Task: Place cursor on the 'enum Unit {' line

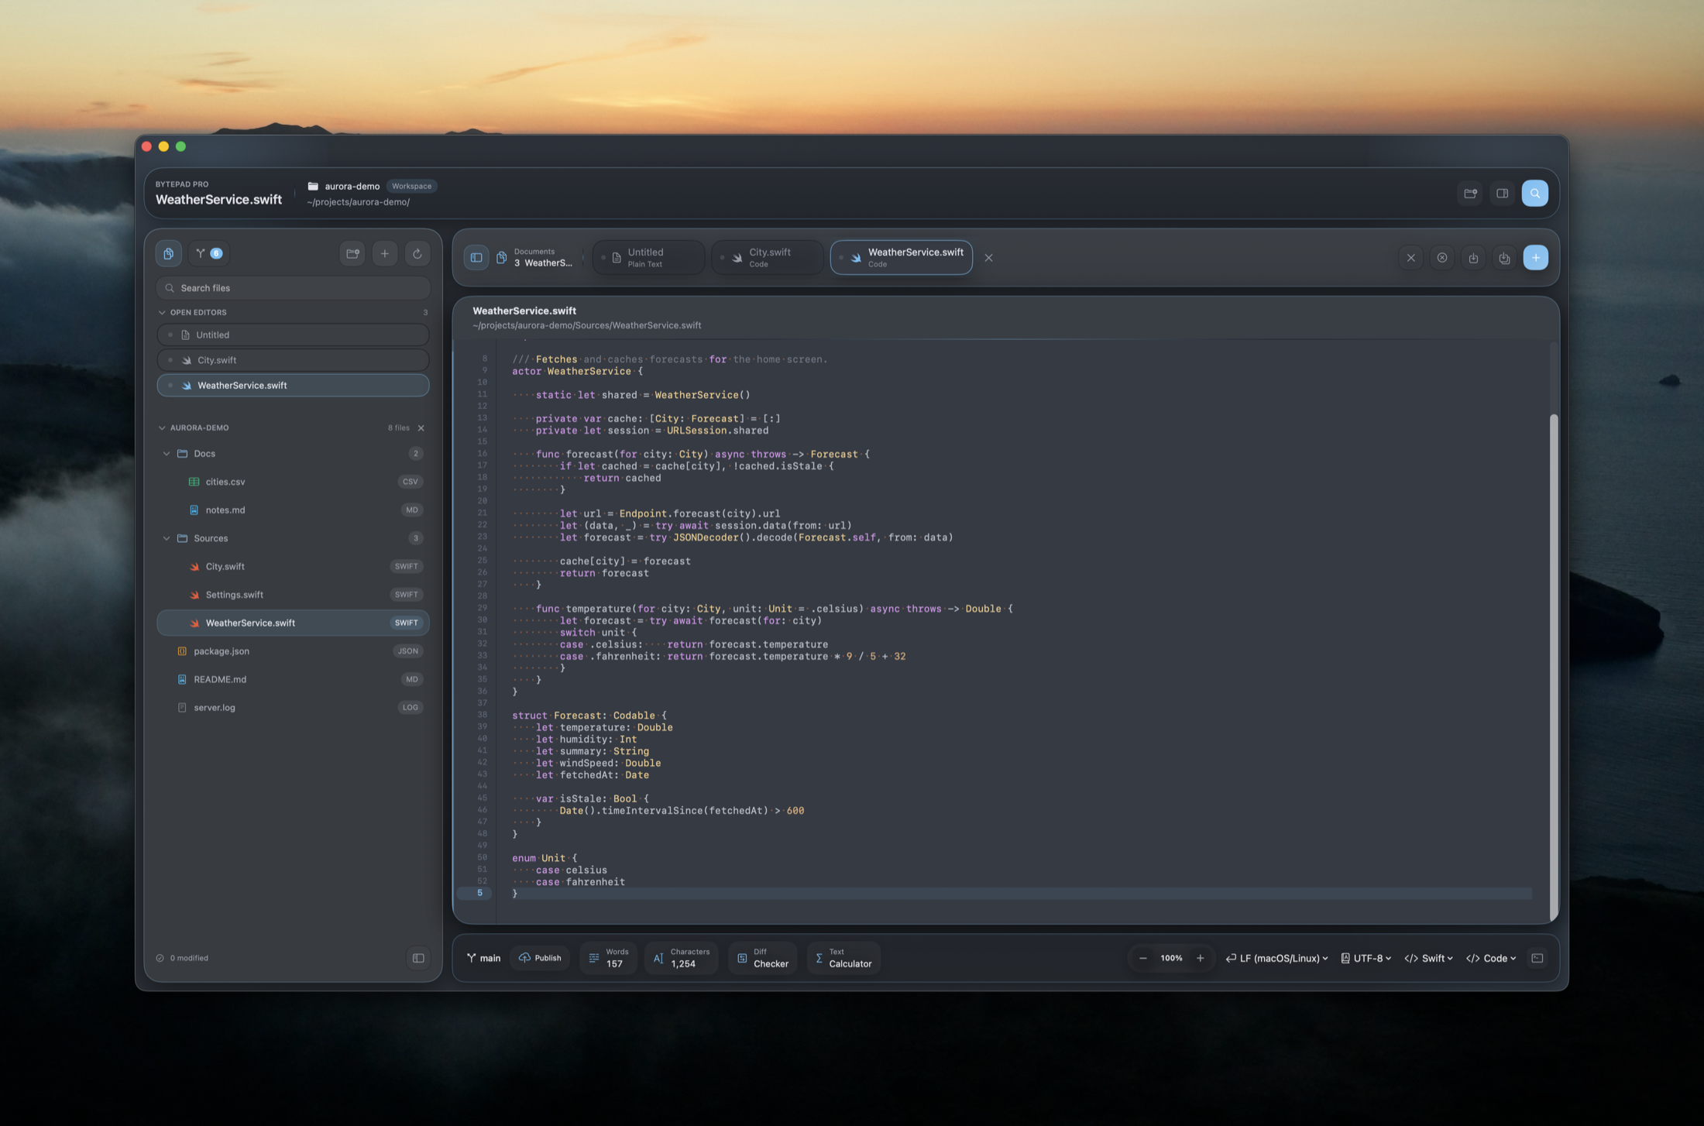Action: (545, 858)
